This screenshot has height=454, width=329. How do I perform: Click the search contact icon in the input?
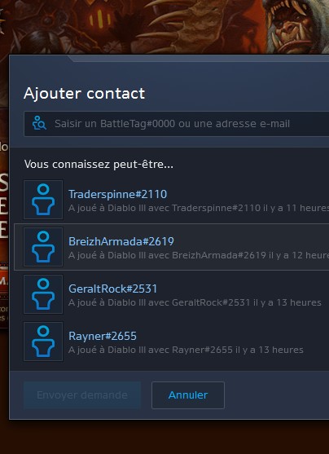pyautogui.click(x=39, y=124)
